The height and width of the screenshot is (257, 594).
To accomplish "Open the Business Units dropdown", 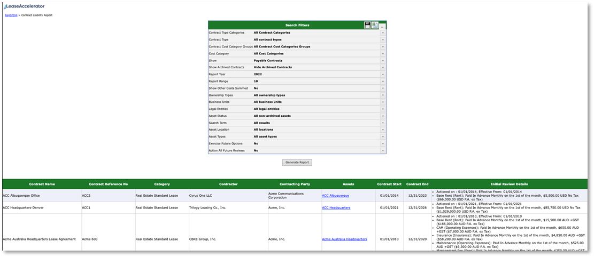I will pyautogui.click(x=383, y=102).
